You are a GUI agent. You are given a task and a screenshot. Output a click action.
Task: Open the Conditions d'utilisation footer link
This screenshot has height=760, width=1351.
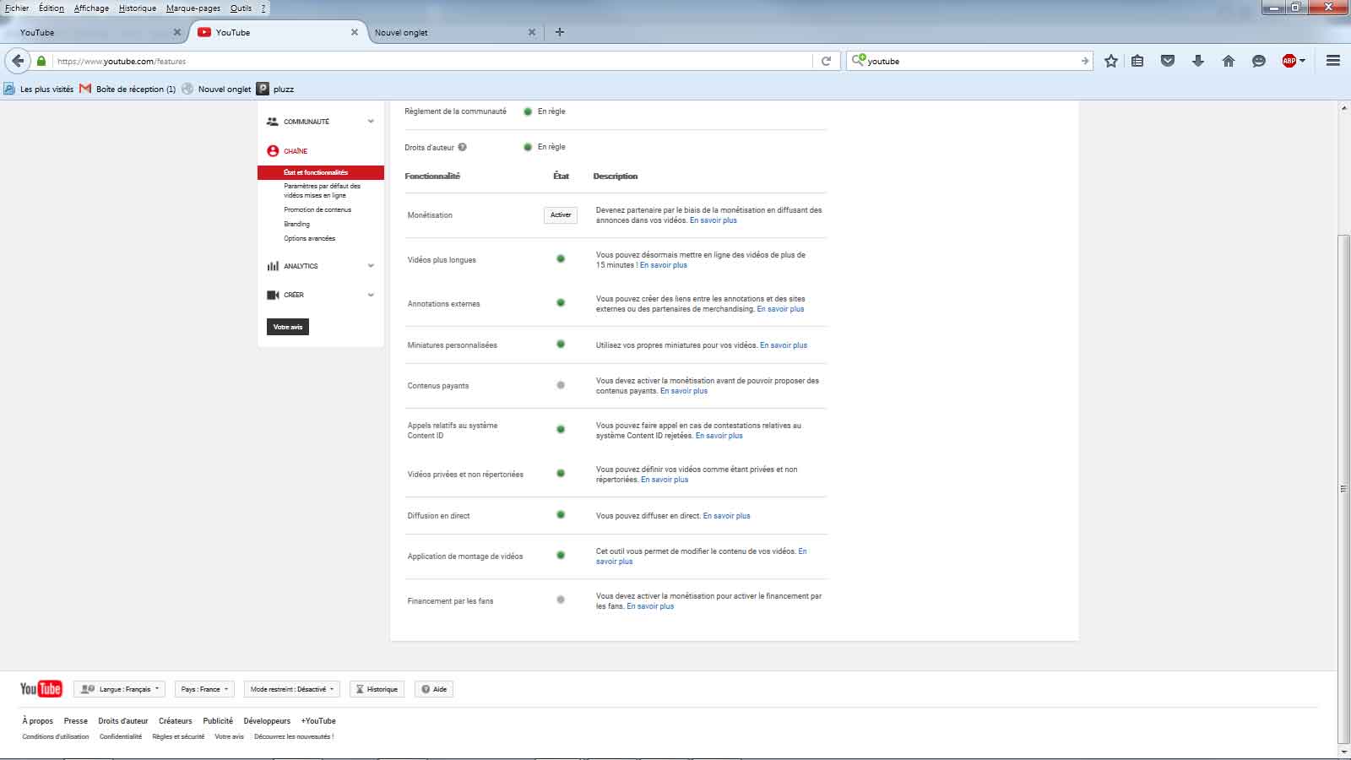coord(56,737)
